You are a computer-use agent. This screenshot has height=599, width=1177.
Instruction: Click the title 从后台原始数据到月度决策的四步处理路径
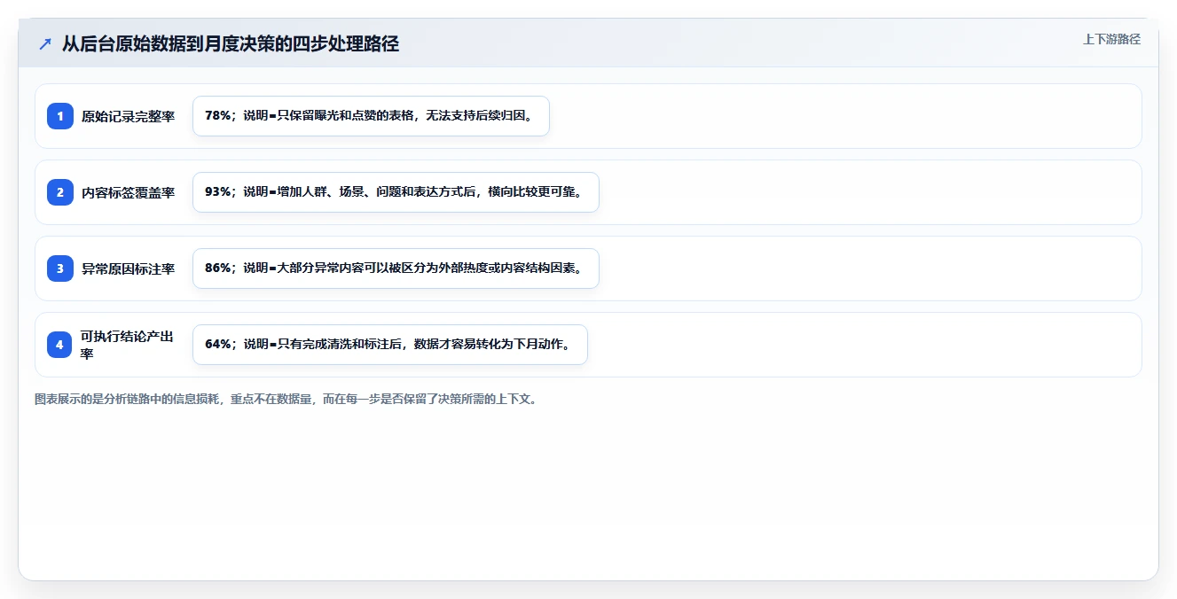coord(231,43)
